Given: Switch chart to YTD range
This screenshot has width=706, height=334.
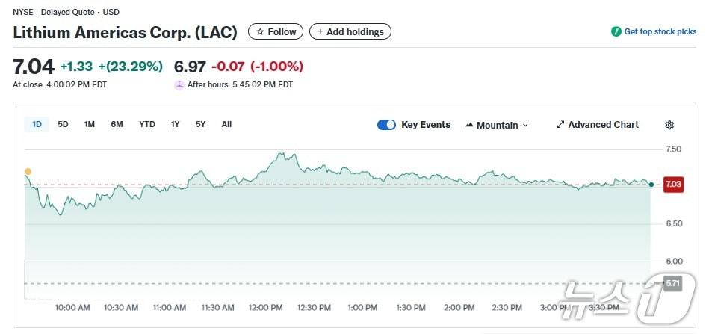Looking at the screenshot, I should 147,125.
